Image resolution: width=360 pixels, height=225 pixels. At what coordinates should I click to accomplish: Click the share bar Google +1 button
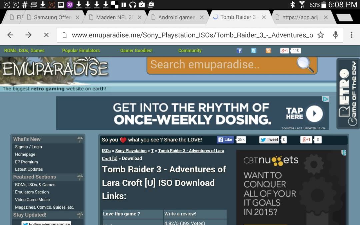coord(306,139)
